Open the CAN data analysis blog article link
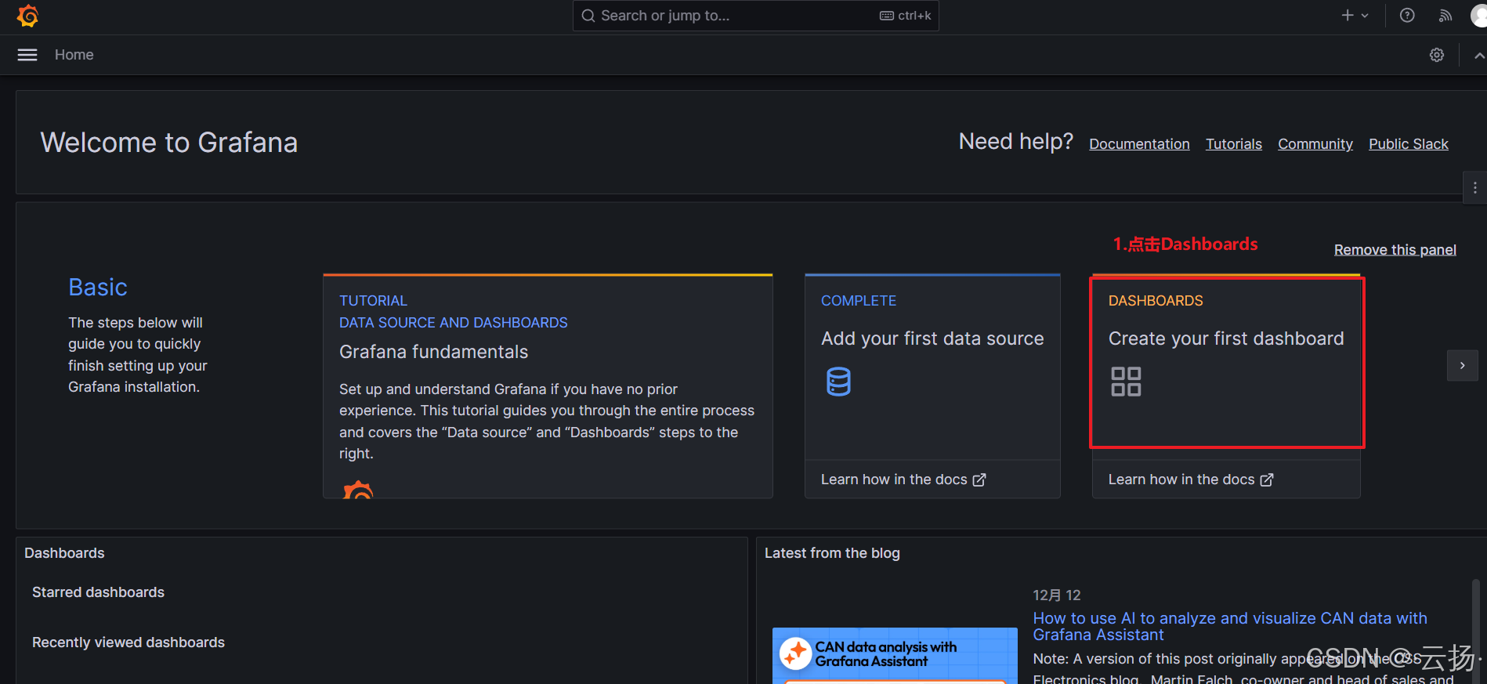Image resolution: width=1487 pixels, height=684 pixels. (x=1230, y=627)
